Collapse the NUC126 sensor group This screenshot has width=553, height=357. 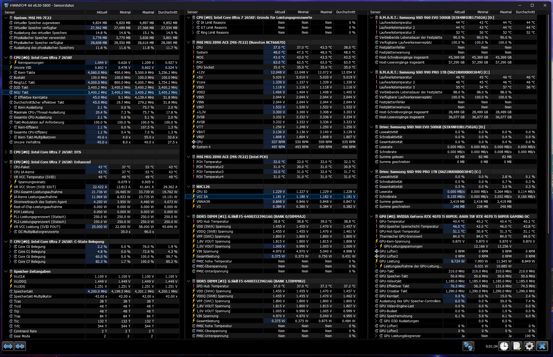click(188, 187)
